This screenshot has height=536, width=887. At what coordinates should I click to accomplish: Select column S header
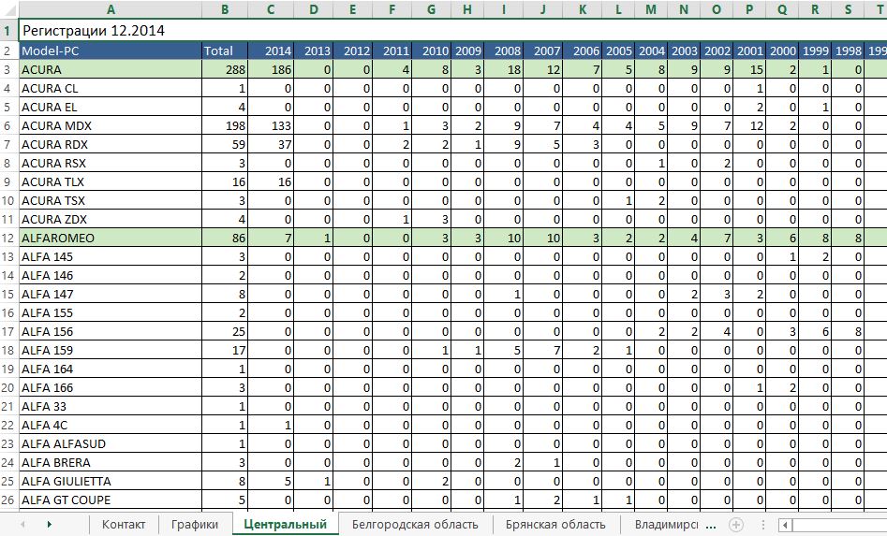pos(848,9)
